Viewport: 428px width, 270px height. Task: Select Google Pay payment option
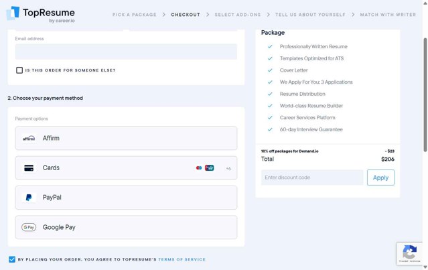[126, 227]
